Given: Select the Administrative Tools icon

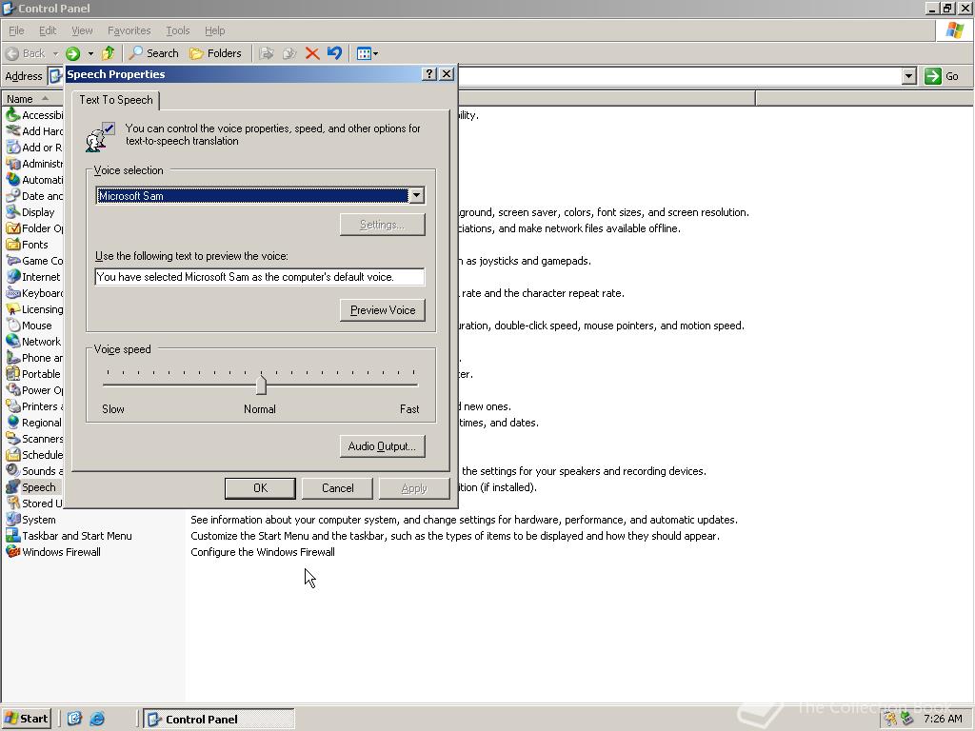Looking at the screenshot, I should 12,164.
